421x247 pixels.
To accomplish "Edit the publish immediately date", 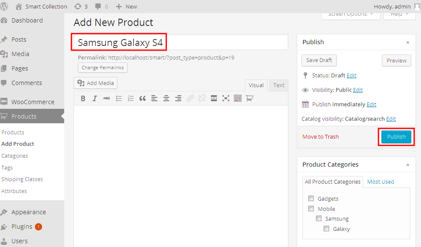I will pos(371,105).
